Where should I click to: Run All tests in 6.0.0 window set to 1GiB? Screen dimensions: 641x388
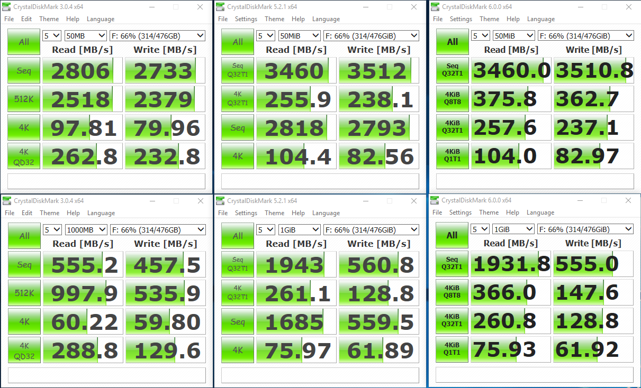click(452, 235)
